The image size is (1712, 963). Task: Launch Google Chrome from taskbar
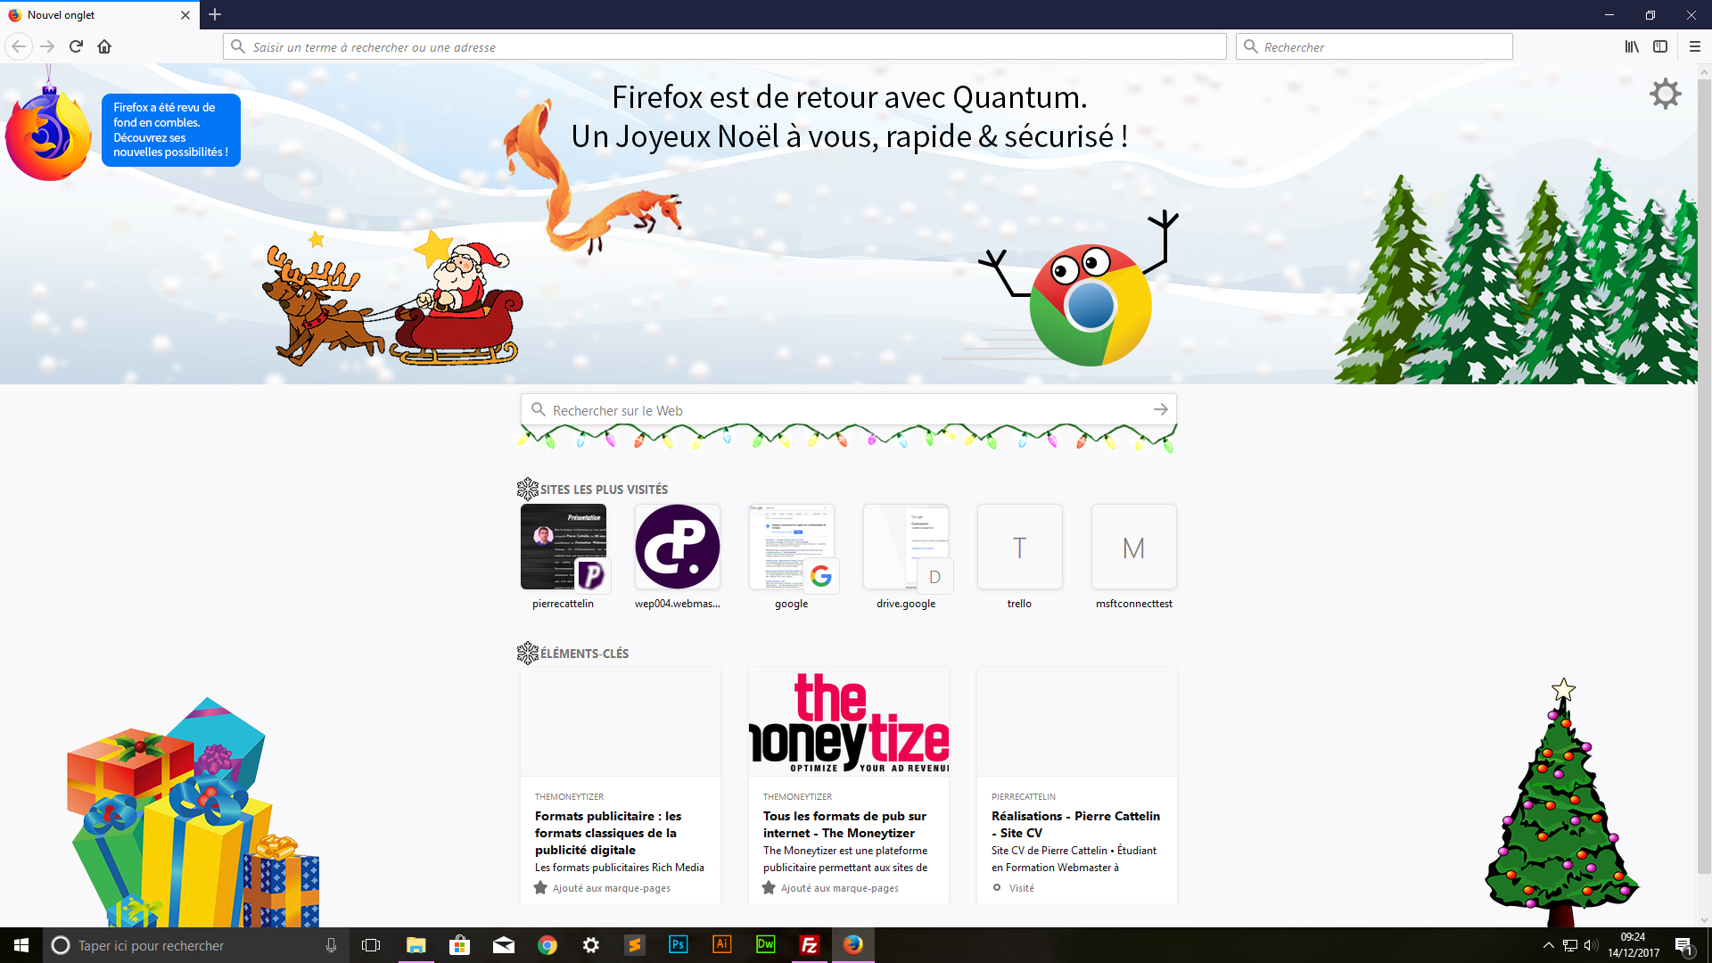[547, 945]
